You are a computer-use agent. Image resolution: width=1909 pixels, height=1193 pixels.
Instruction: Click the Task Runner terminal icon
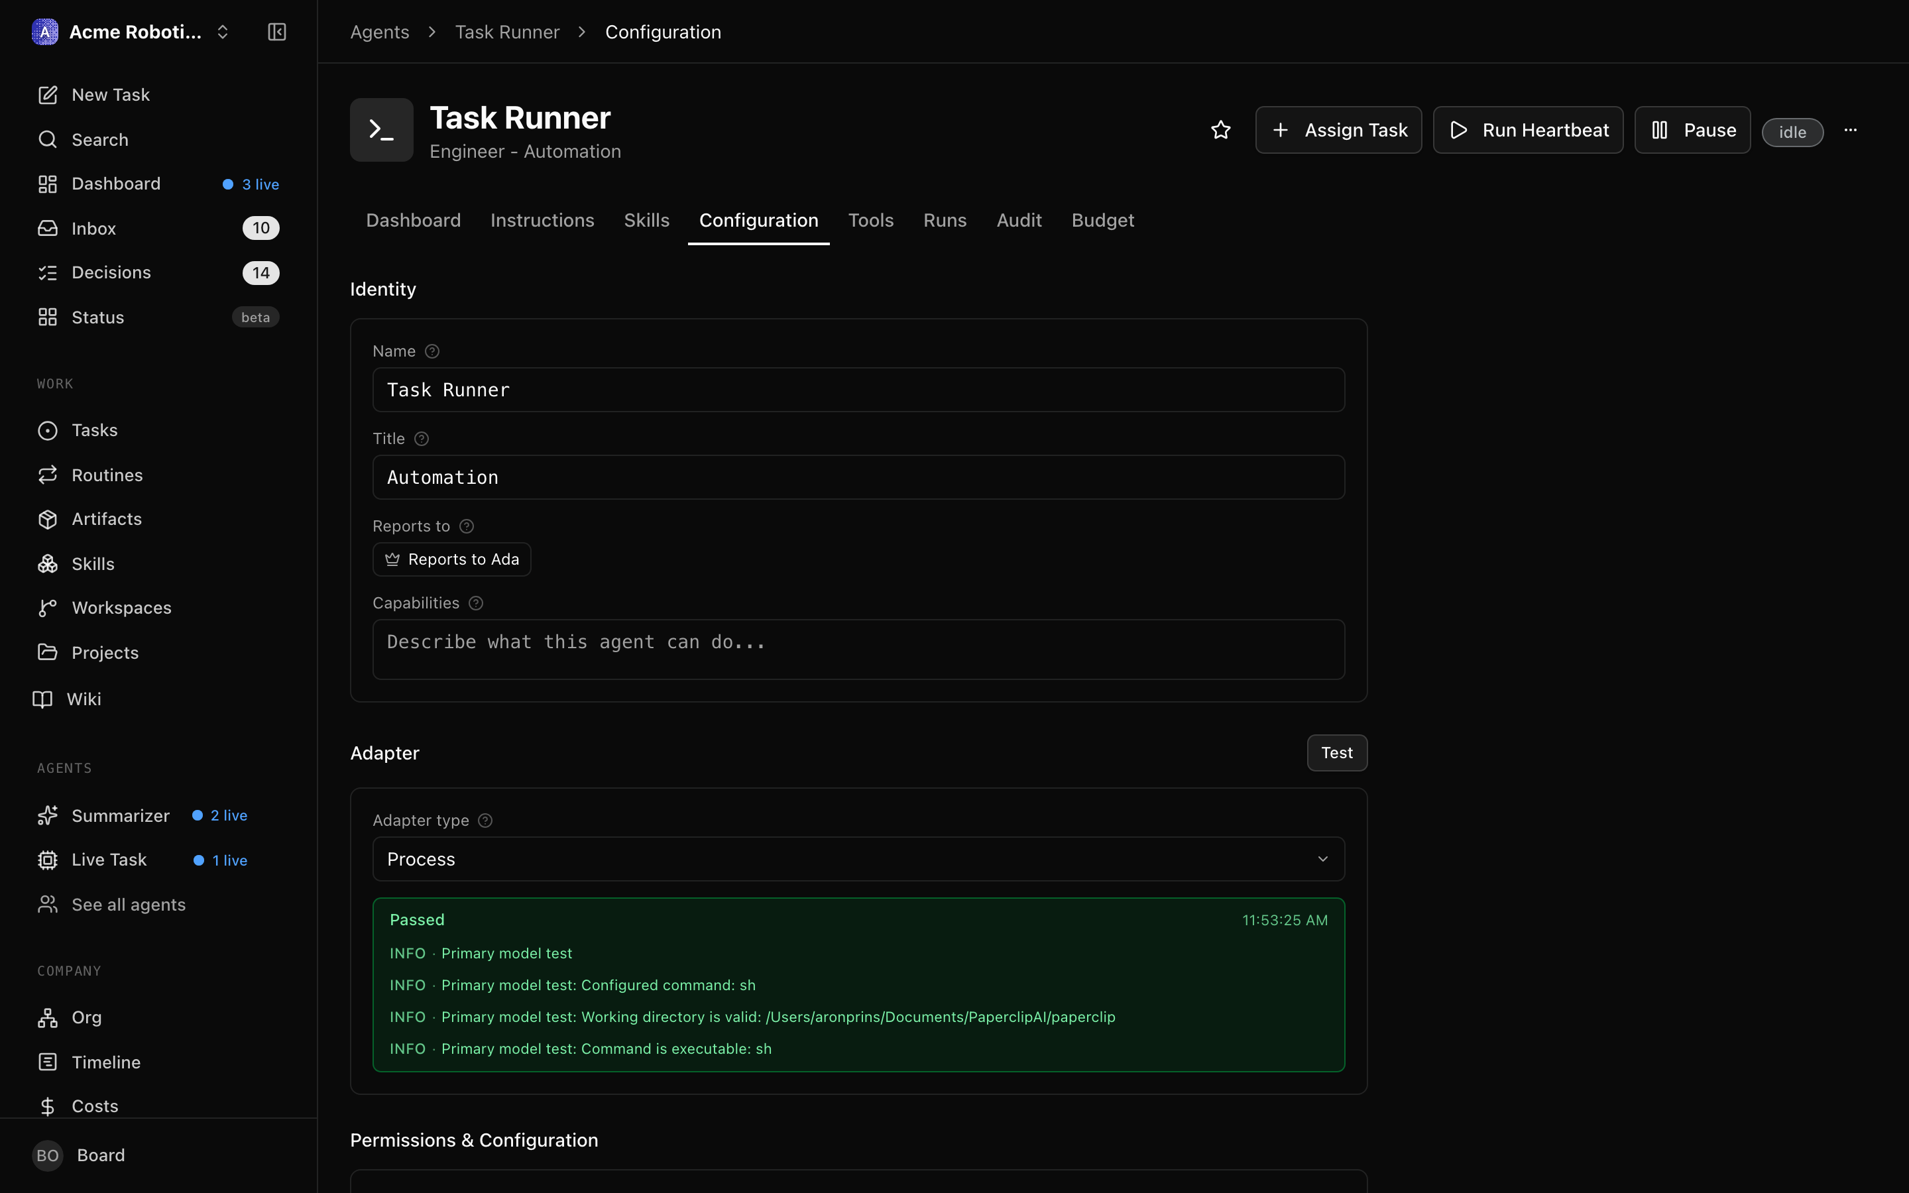382,130
